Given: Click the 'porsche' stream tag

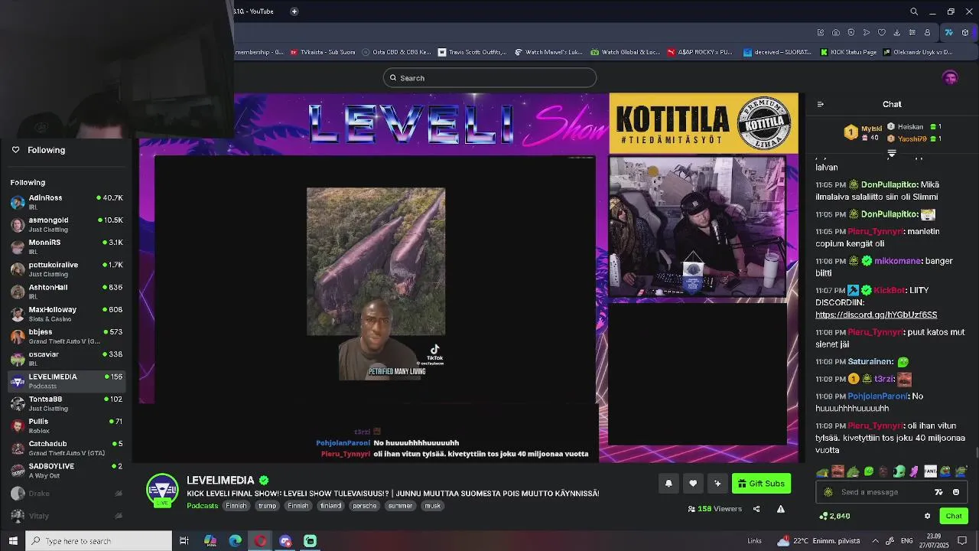Looking at the screenshot, I should 365,506.
